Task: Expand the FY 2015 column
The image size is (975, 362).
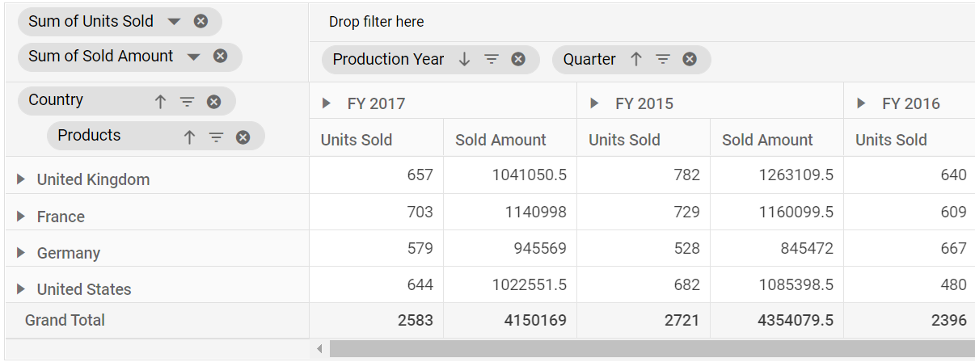Action: [594, 103]
